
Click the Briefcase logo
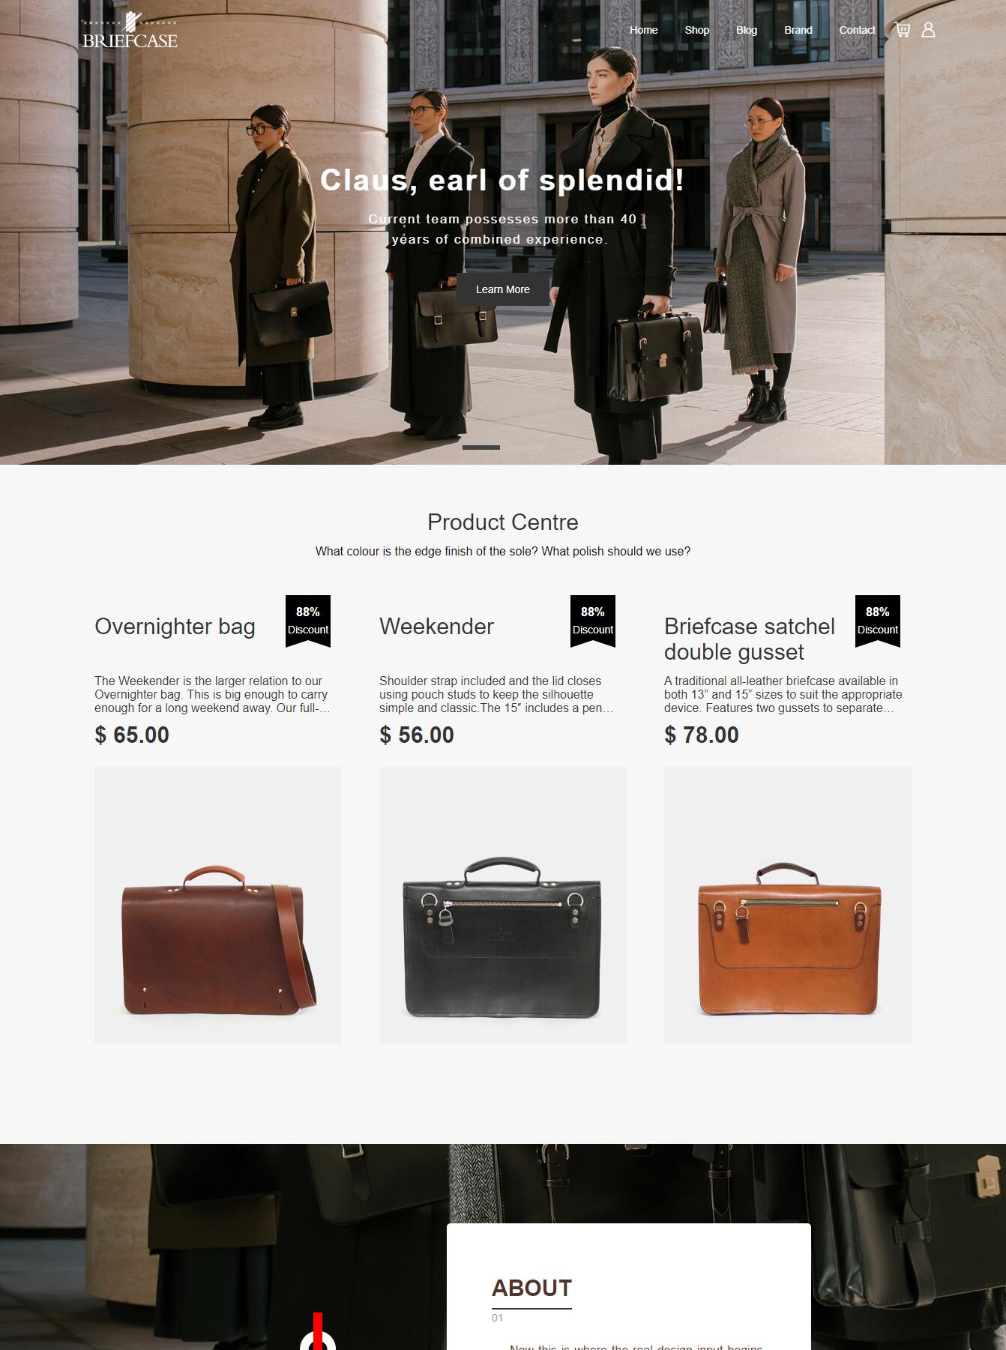click(130, 31)
